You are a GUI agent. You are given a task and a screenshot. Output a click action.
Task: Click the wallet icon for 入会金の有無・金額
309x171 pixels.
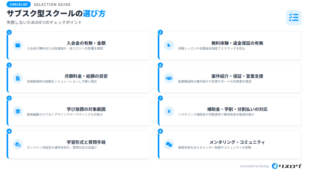pyautogui.click(x=18, y=45)
